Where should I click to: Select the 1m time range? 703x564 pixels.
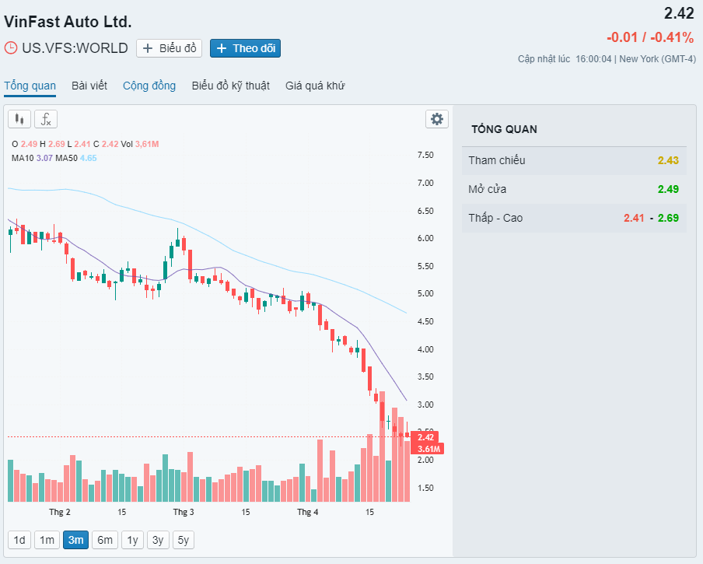tap(47, 540)
